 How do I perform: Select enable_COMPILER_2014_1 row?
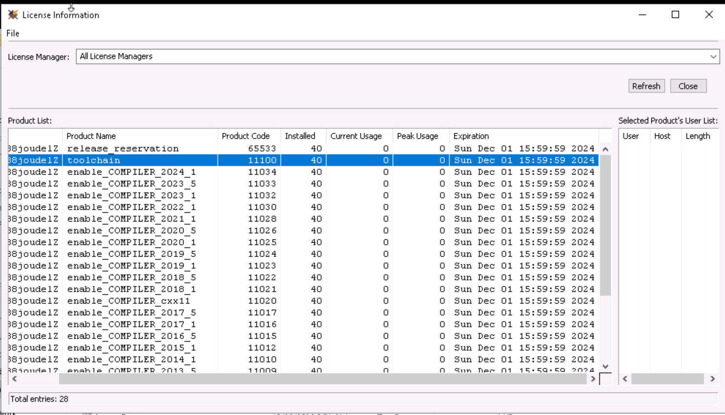point(303,359)
